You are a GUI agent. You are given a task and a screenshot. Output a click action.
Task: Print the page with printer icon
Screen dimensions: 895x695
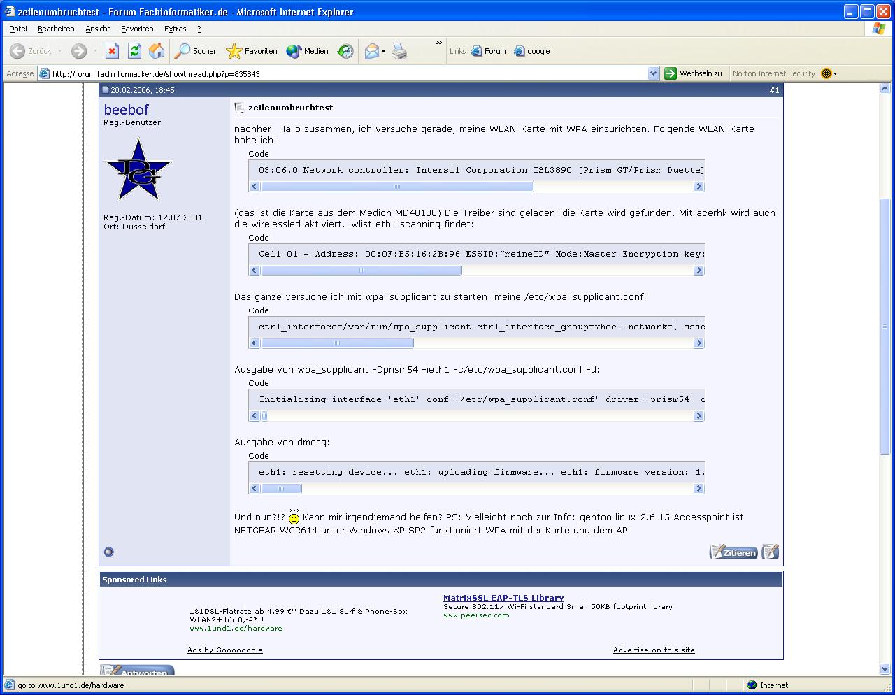pyautogui.click(x=399, y=51)
